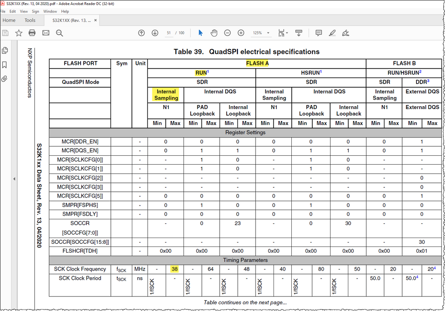The image size is (445, 311).
Task: Bookmark file with the star icon
Action: pos(19,33)
